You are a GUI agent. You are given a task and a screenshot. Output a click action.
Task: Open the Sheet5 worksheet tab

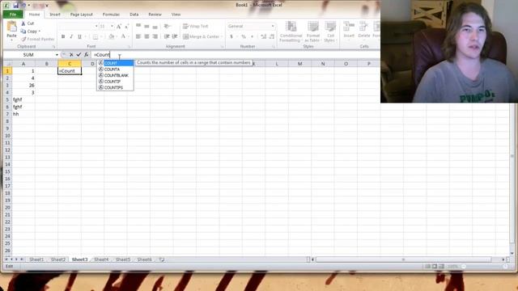(x=123, y=259)
